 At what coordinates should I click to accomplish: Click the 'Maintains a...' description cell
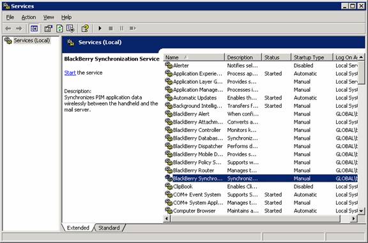(243, 210)
